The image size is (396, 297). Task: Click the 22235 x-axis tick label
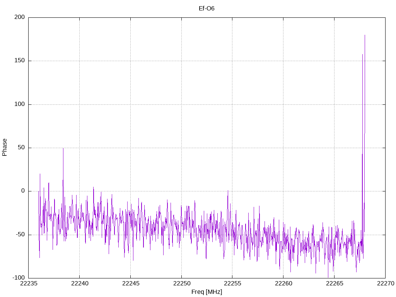click(x=29, y=284)
